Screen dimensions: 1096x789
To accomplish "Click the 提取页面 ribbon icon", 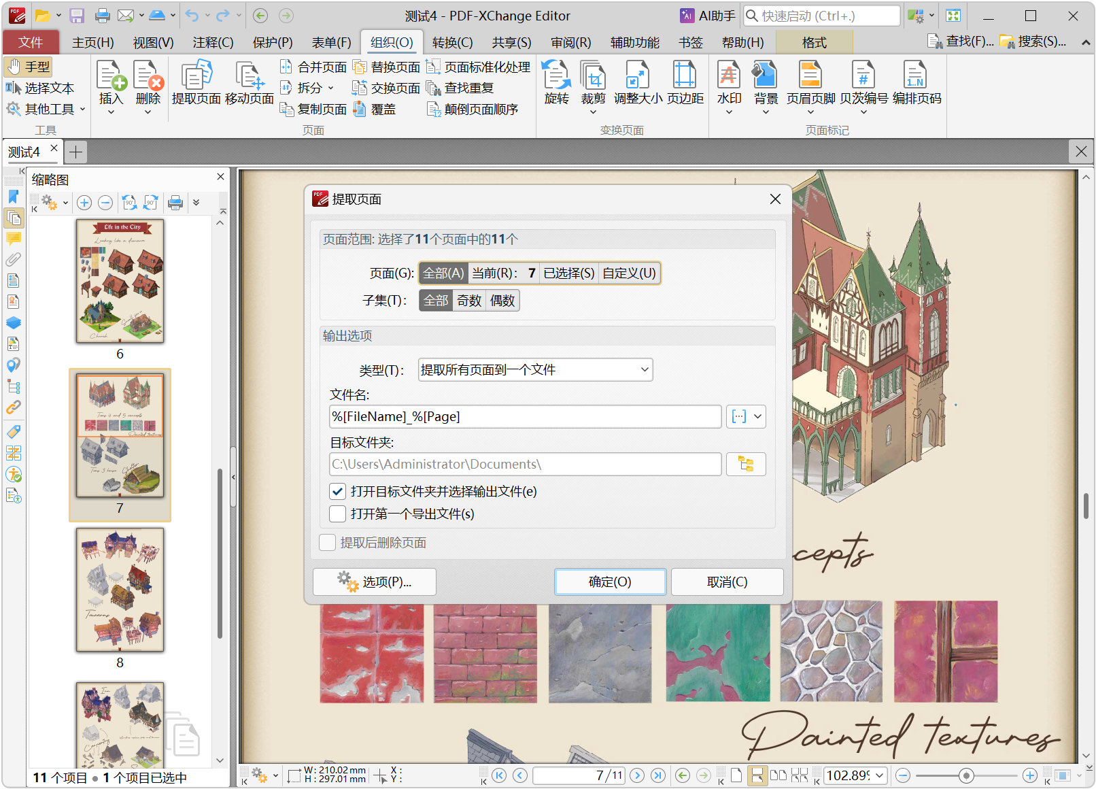I will click(x=196, y=83).
